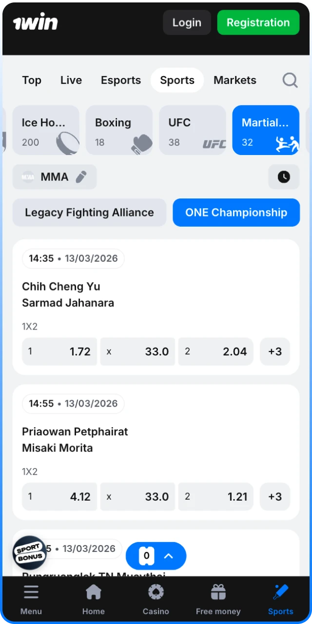Screen dimensions: 312x624
Task: Click the 1win logo
Action: tap(35, 22)
